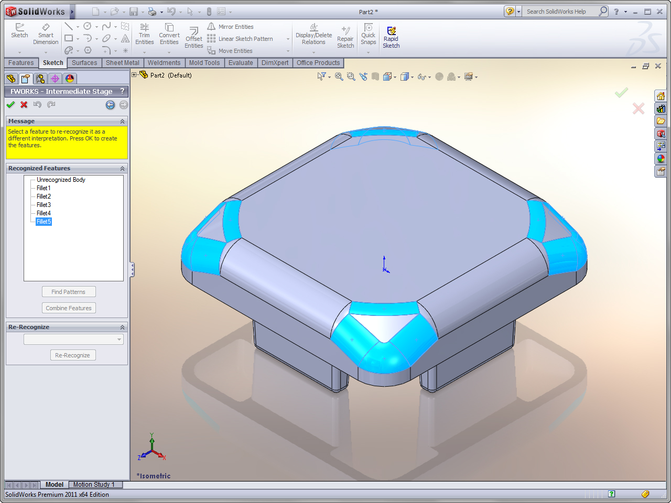Expand the Part2 (Default) tree node
The height and width of the screenshot is (503, 671).
134,75
